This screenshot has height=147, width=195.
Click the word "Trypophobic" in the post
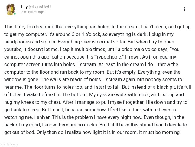point(108,57)
